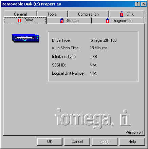Click the Iomega icon on Disk tab
Screen dimensions: 148x149
point(122,14)
